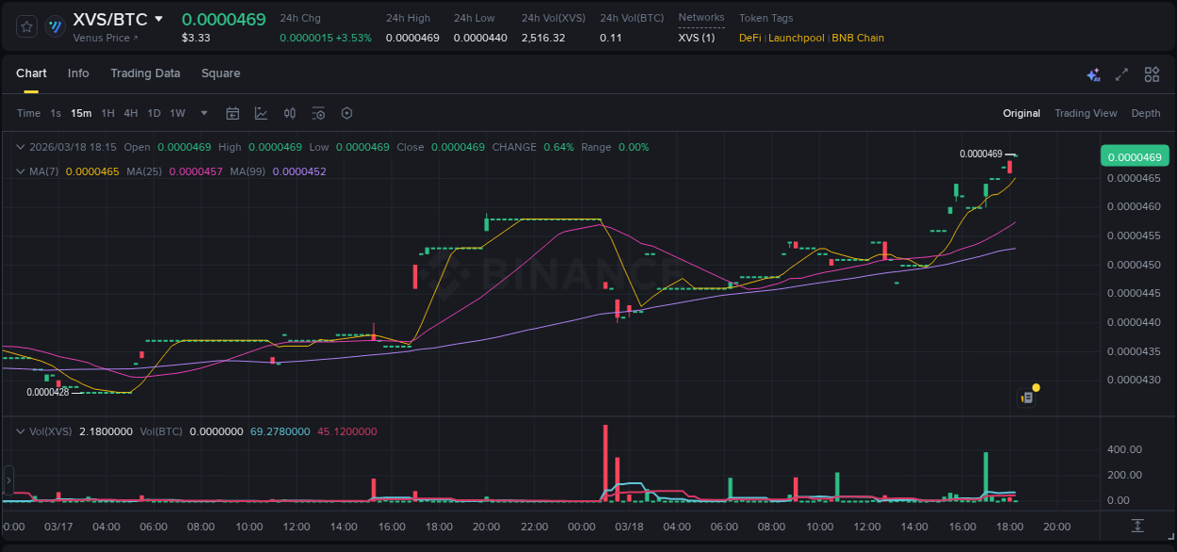This screenshot has height=552, width=1177.
Task: Open the Info tab
Action: coord(78,73)
